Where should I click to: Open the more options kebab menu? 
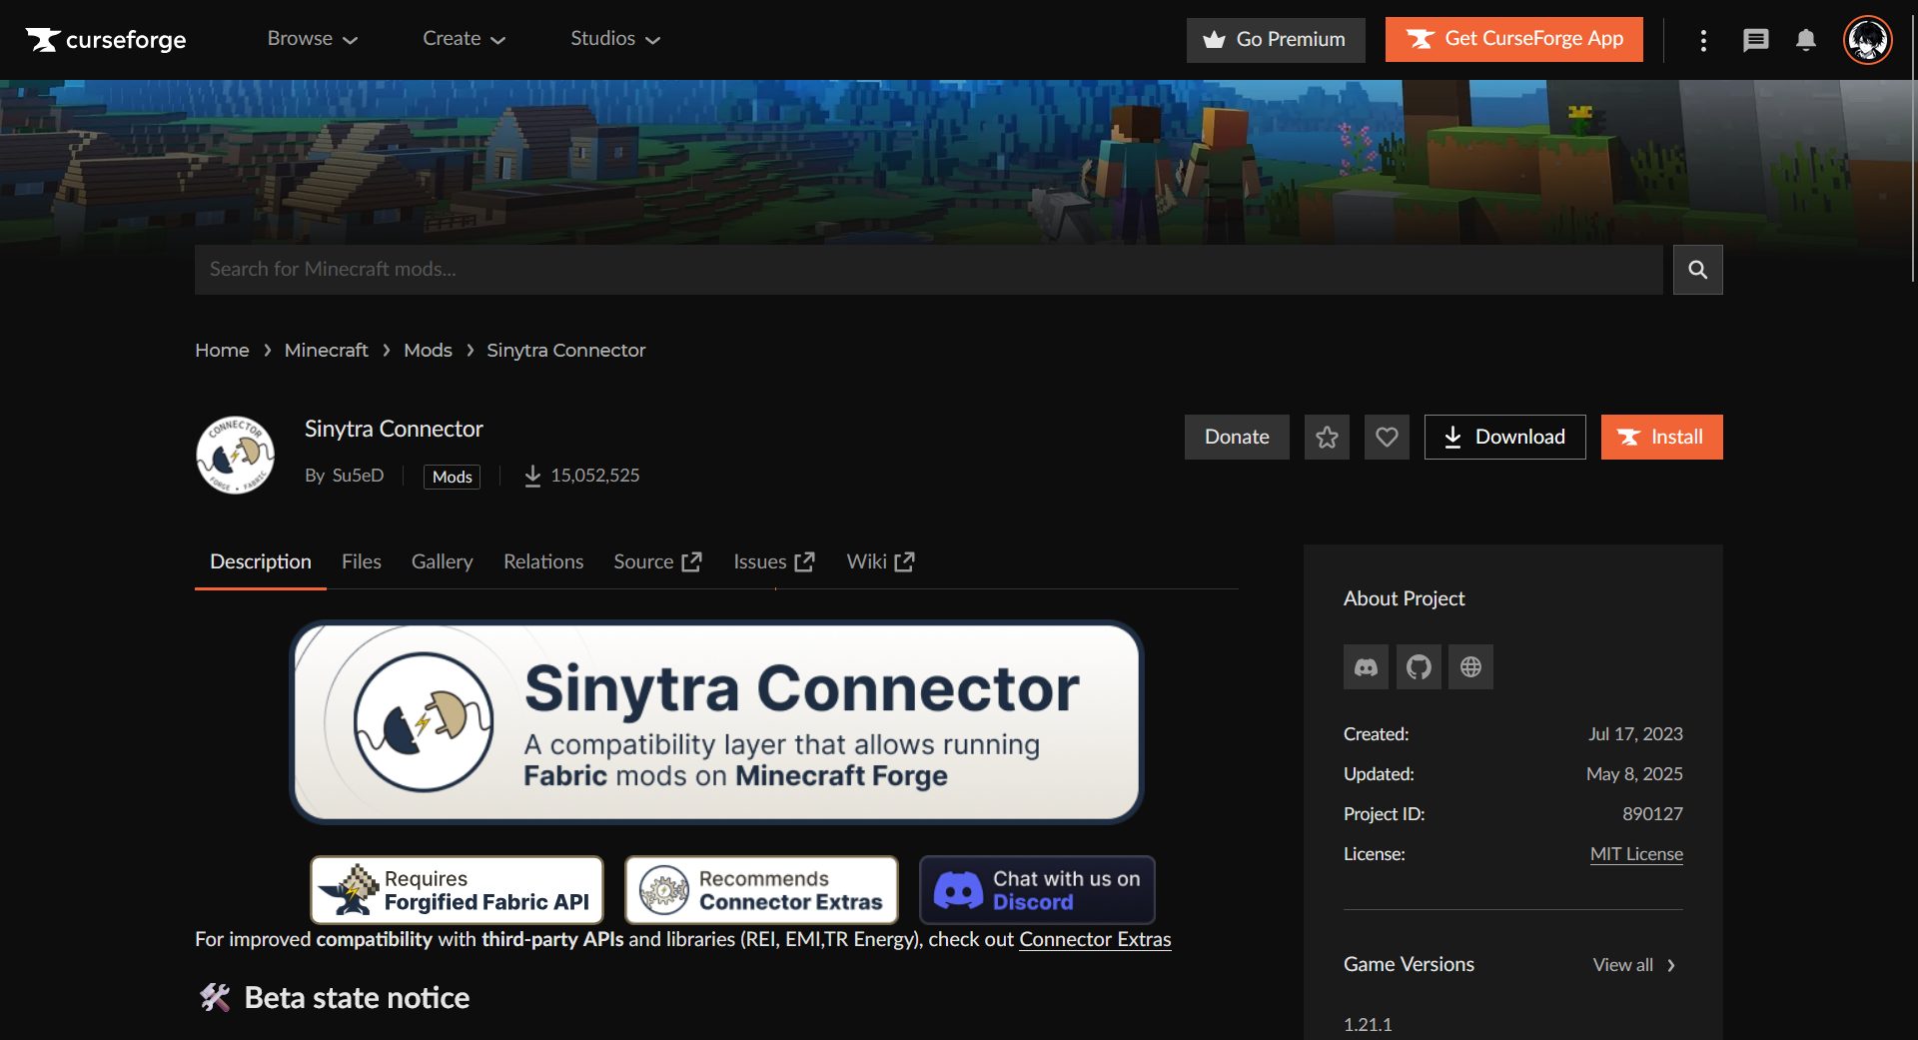click(x=1703, y=40)
